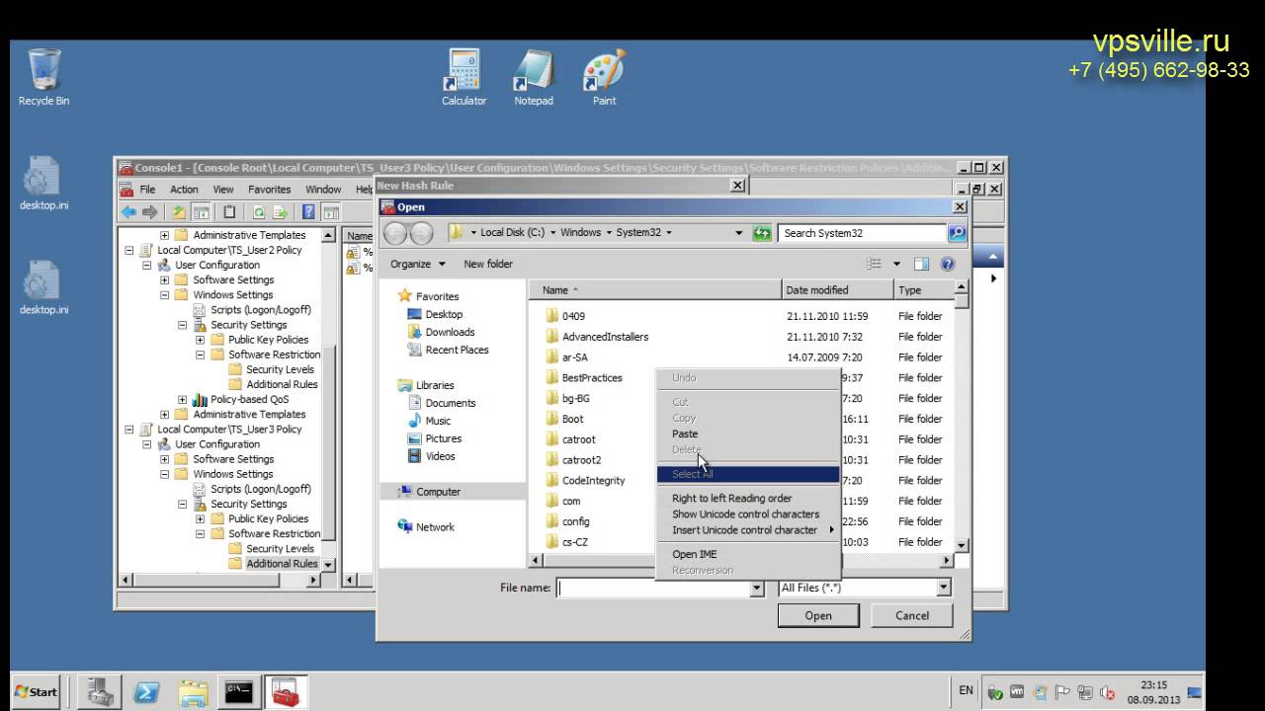Click the File name text field

click(x=653, y=588)
